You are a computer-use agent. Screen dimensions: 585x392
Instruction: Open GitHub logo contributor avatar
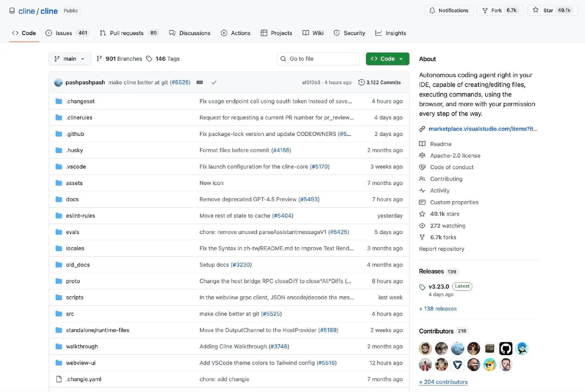click(506, 348)
